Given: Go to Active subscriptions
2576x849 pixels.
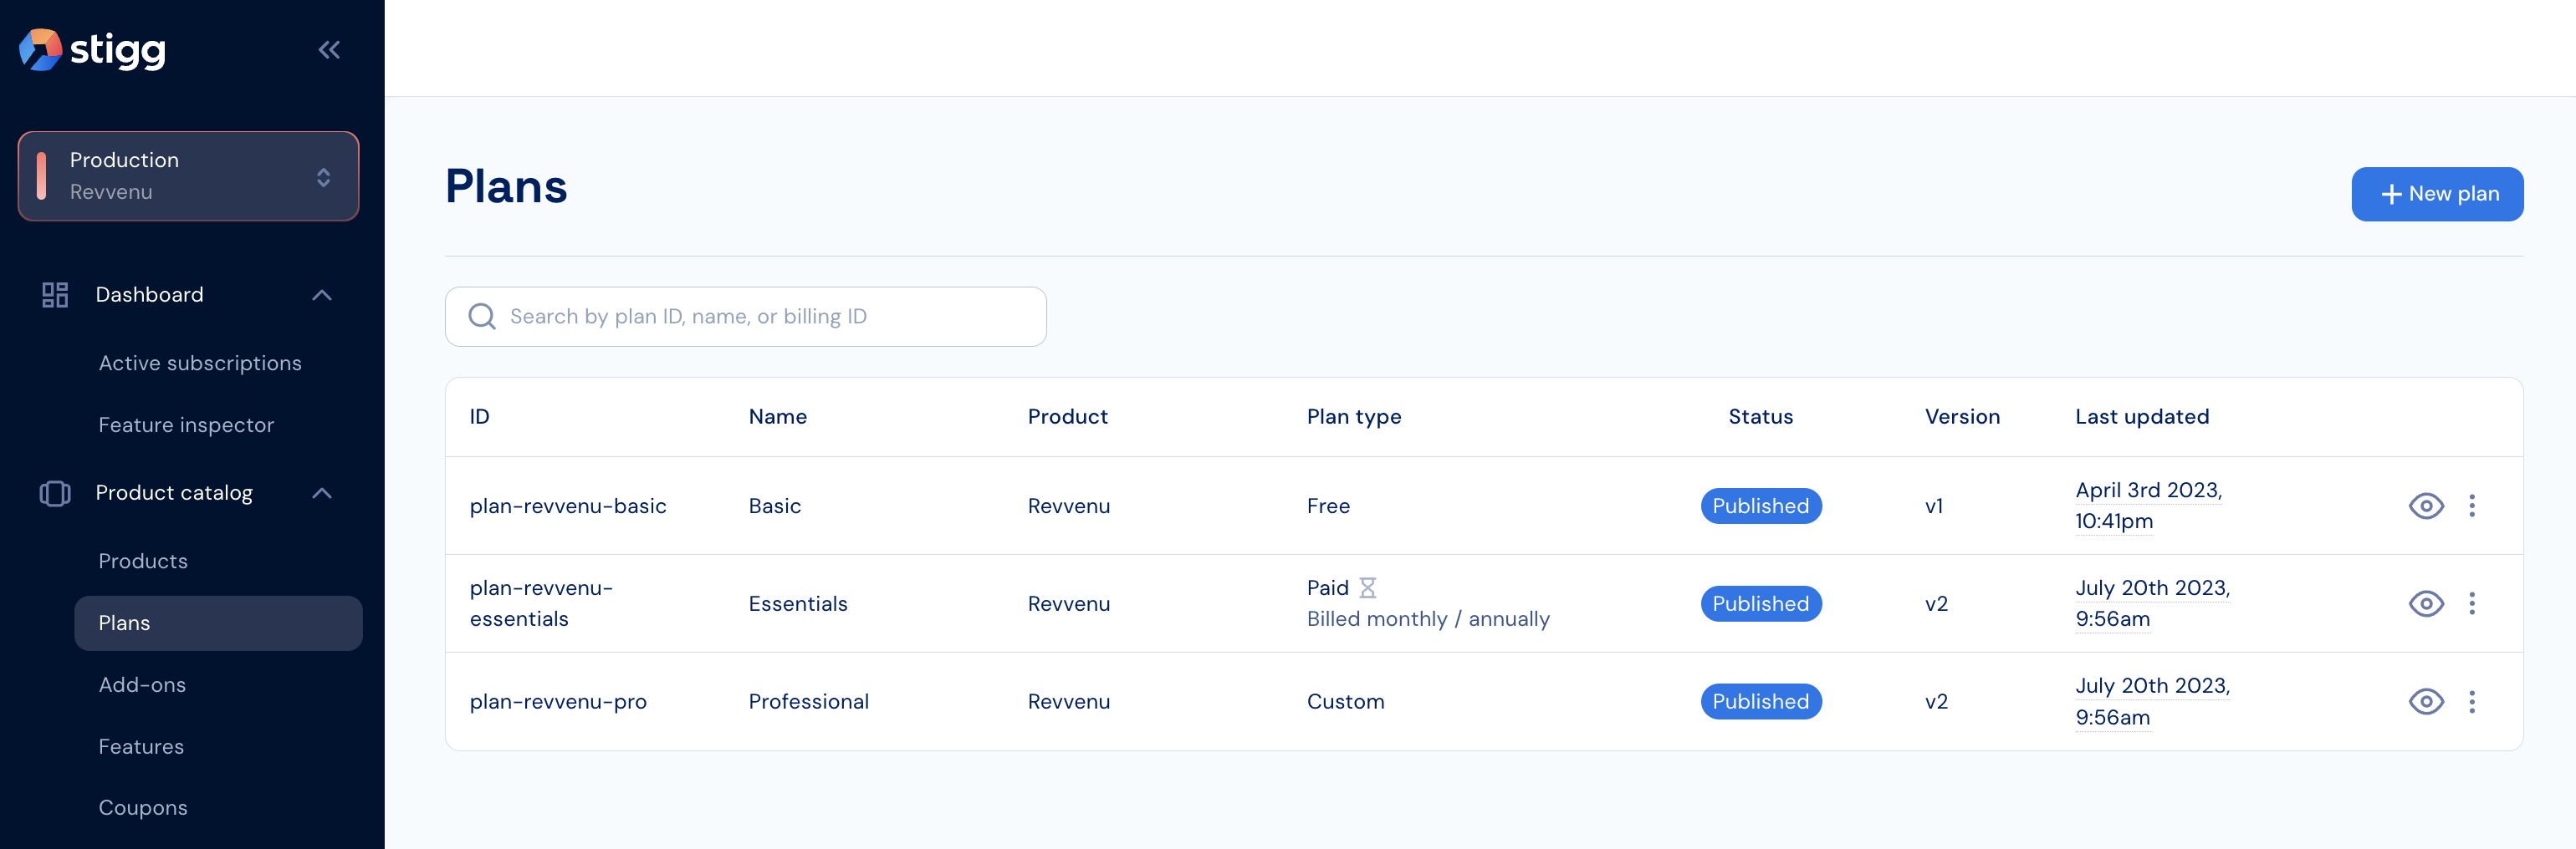Looking at the screenshot, I should point(200,363).
